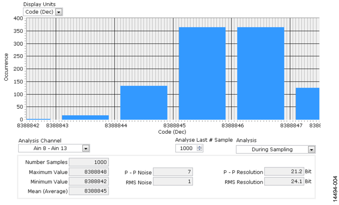The image size is (339, 205).
Task: Click the Code (Dec) display units box
Action: tap(43, 12)
